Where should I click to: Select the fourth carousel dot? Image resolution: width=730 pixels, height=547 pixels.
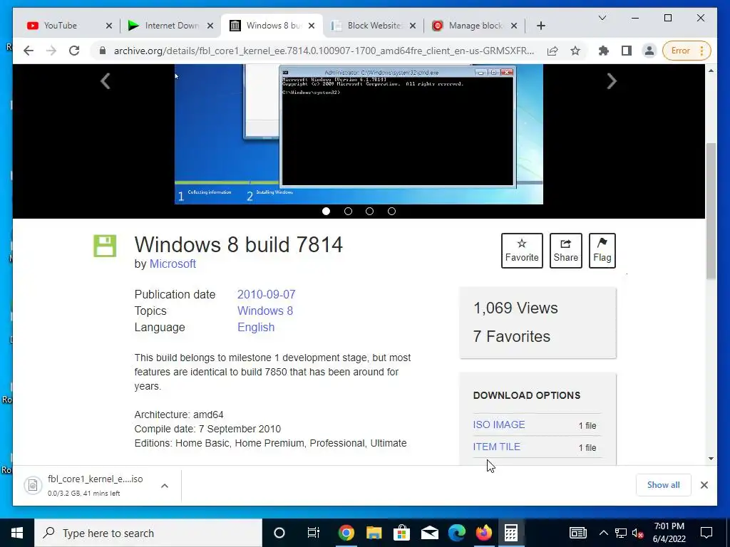pos(391,211)
